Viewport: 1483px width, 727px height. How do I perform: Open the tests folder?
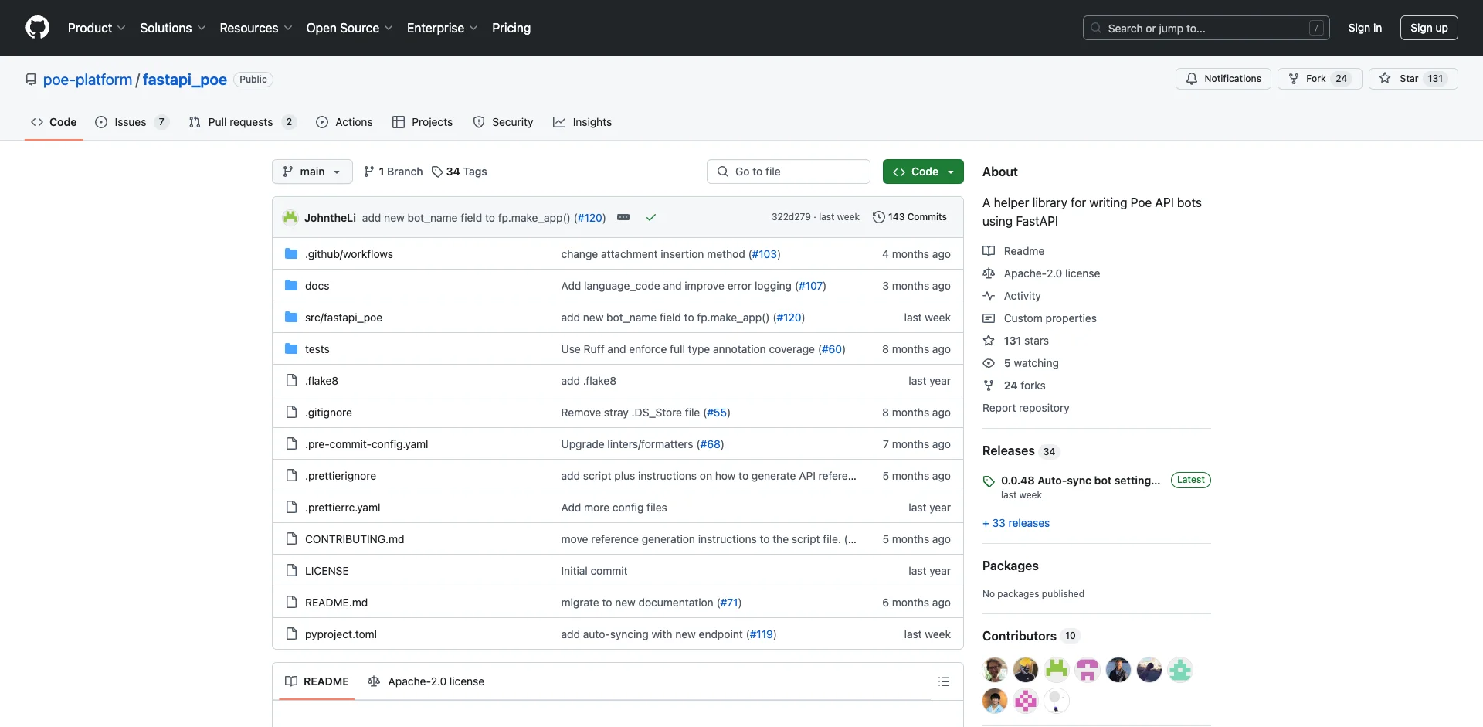317,349
